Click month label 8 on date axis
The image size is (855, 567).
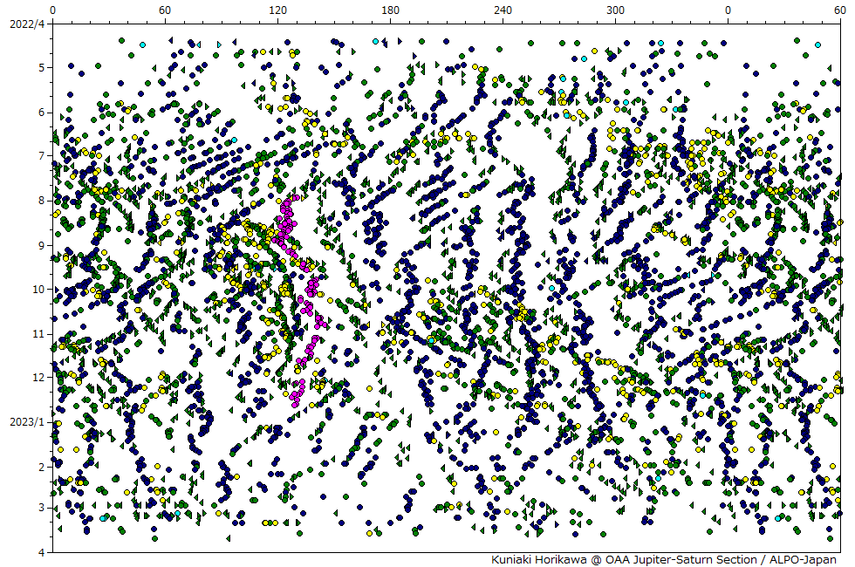click(42, 201)
